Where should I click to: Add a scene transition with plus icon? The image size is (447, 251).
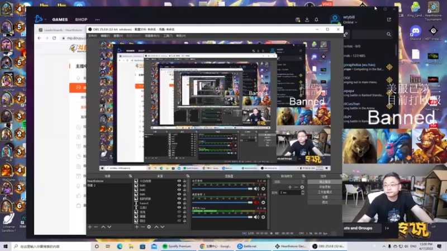coord(290,187)
